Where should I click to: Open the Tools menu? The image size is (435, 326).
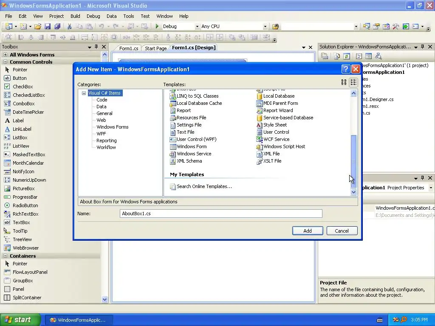pyautogui.click(x=128, y=16)
